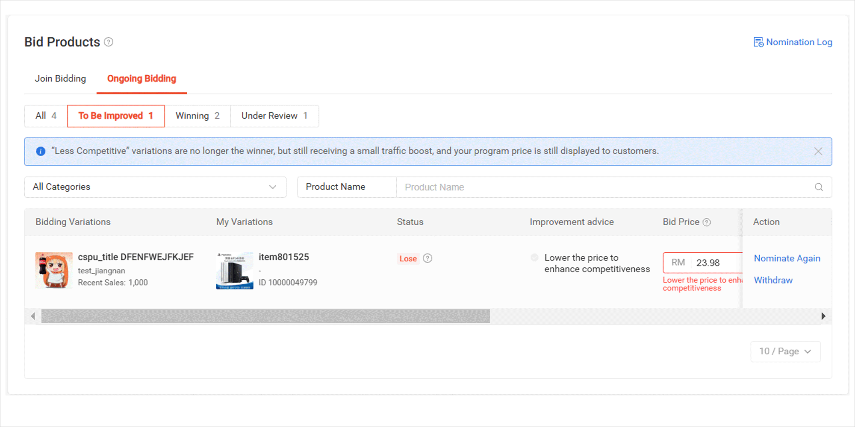Switch to Join Bidding tab
The height and width of the screenshot is (427, 855).
tap(60, 79)
